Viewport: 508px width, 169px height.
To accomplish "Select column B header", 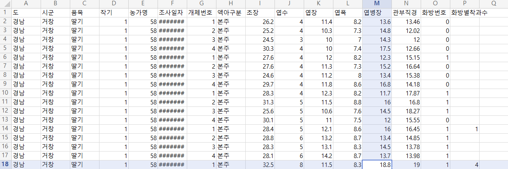I will pyautogui.click(x=55, y=4).
